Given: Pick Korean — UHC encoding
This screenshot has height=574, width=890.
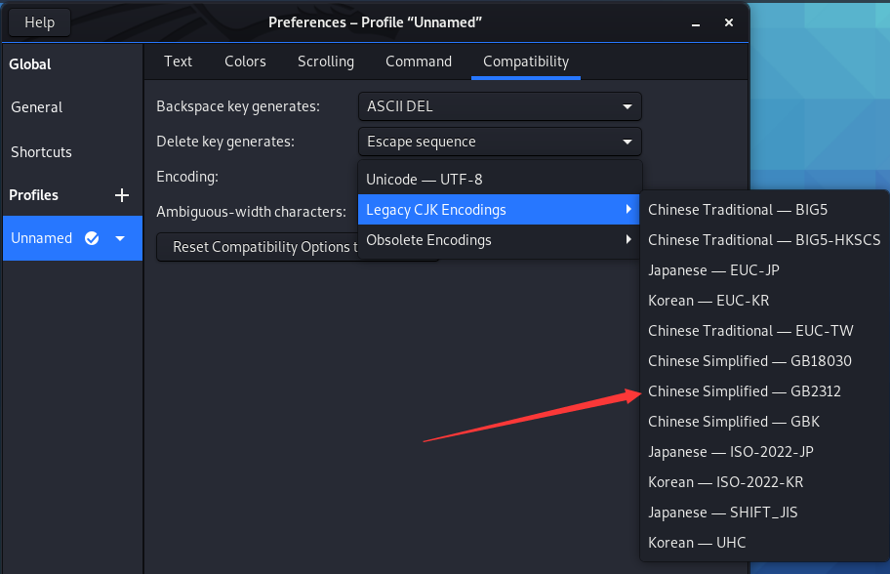Looking at the screenshot, I should tap(697, 543).
